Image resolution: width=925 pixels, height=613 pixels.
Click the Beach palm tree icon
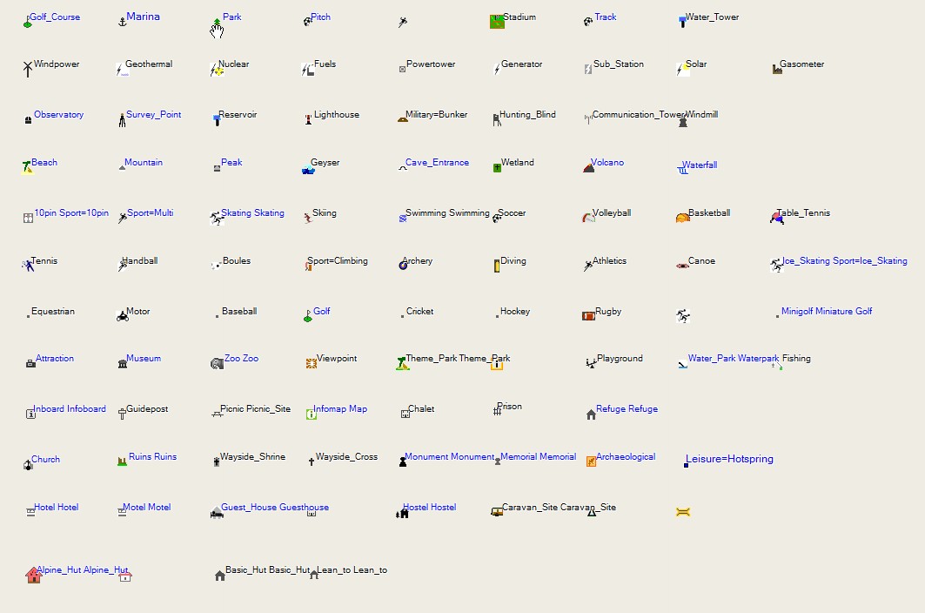click(27, 168)
